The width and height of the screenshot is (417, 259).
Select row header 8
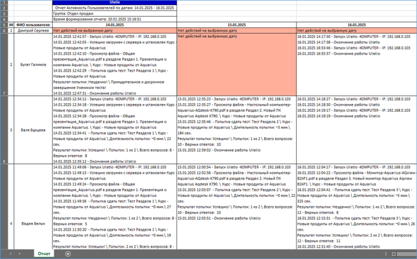3,161
